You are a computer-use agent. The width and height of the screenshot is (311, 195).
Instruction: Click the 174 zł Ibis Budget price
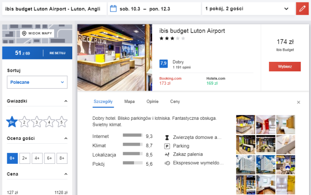pyautogui.click(x=285, y=45)
